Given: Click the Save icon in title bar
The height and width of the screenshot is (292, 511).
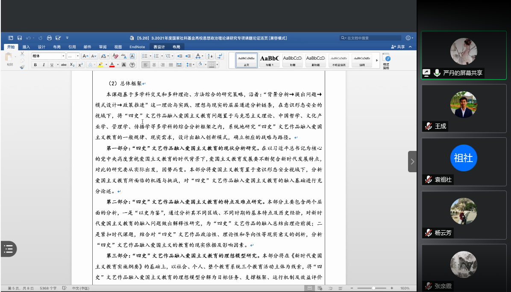Looking at the screenshot, I should point(20,38).
